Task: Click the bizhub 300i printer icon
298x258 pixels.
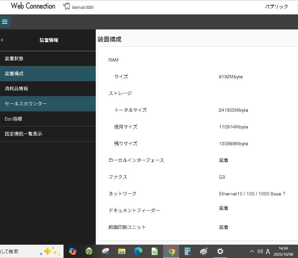Action: tap(66, 6)
